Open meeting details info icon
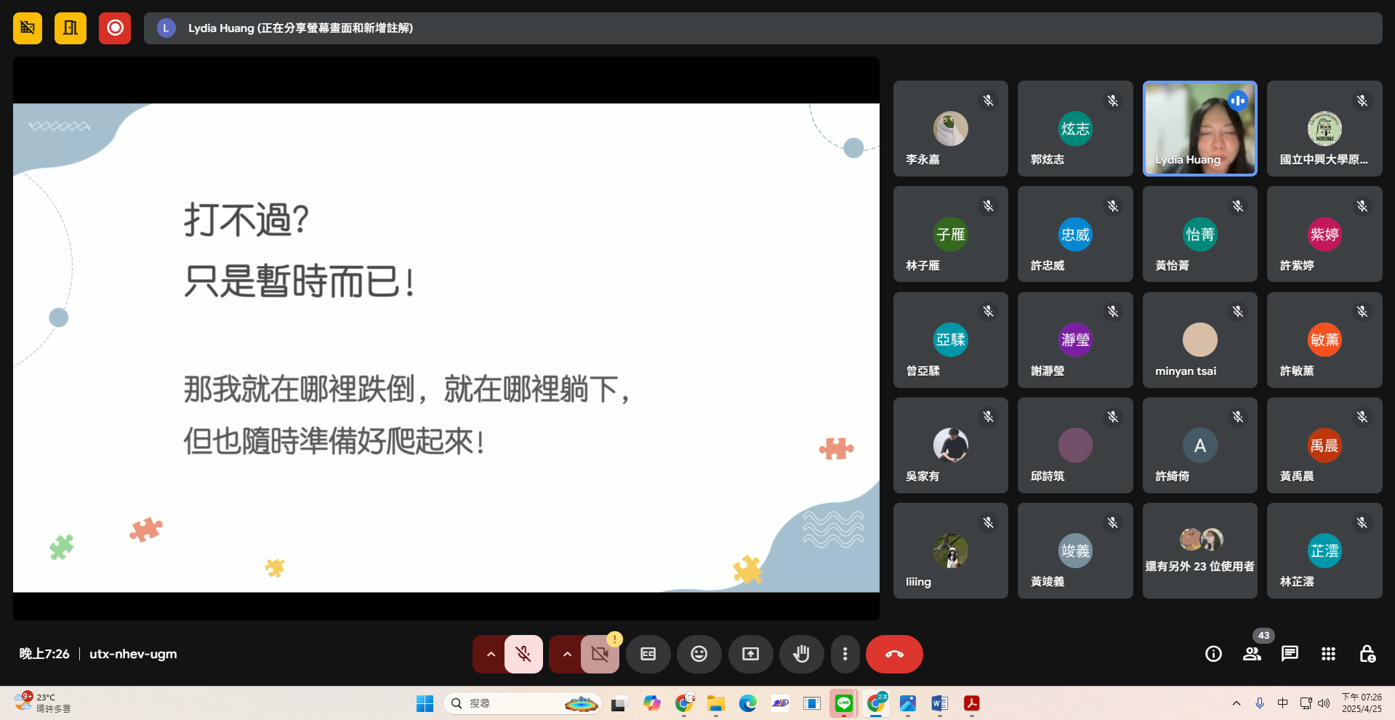Image resolution: width=1395 pixels, height=720 pixels. coord(1213,654)
